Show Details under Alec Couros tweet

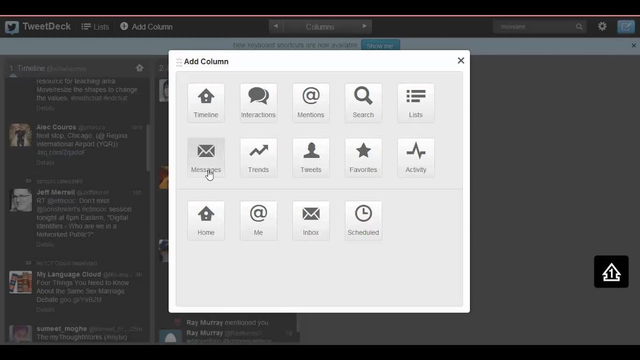click(x=45, y=162)
